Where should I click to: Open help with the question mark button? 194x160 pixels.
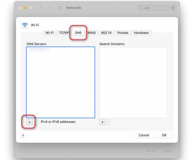tap(23, 136)
